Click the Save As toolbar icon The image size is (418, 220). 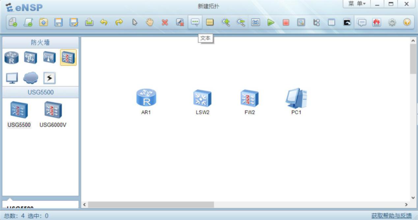73,22
